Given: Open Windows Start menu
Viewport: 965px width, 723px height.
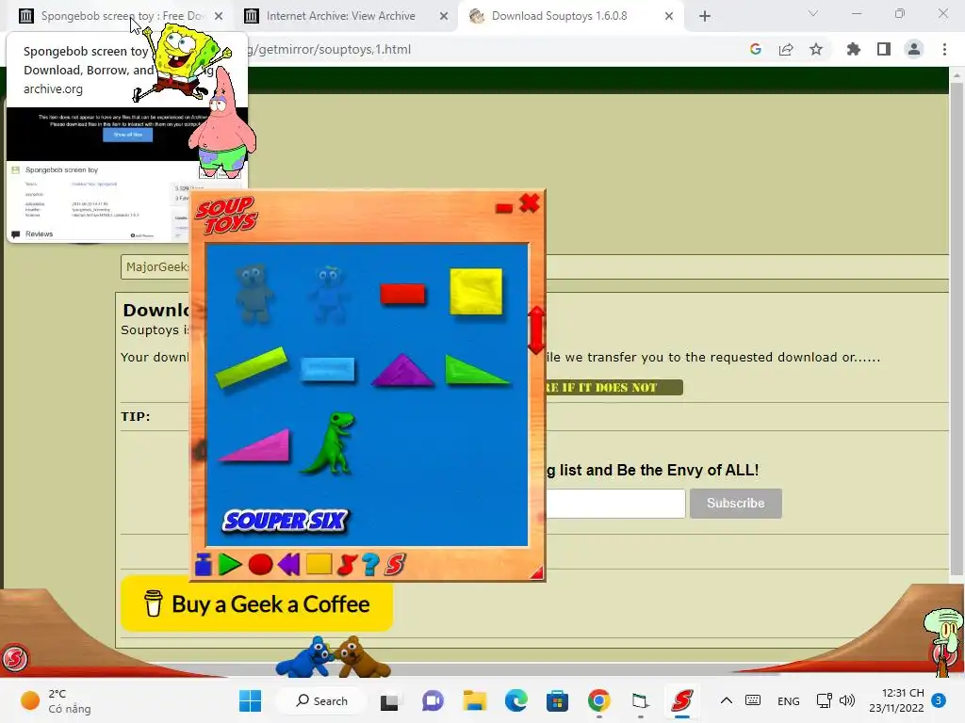Looking at the screenshot, I should click(250, 700).
